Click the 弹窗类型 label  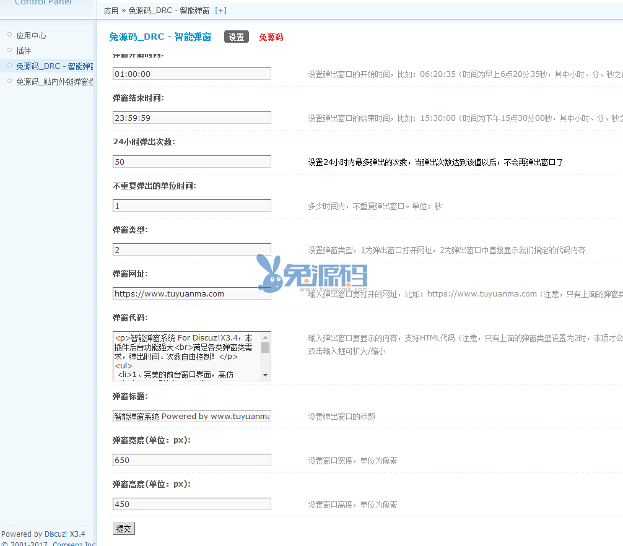[x=130, y=230]
